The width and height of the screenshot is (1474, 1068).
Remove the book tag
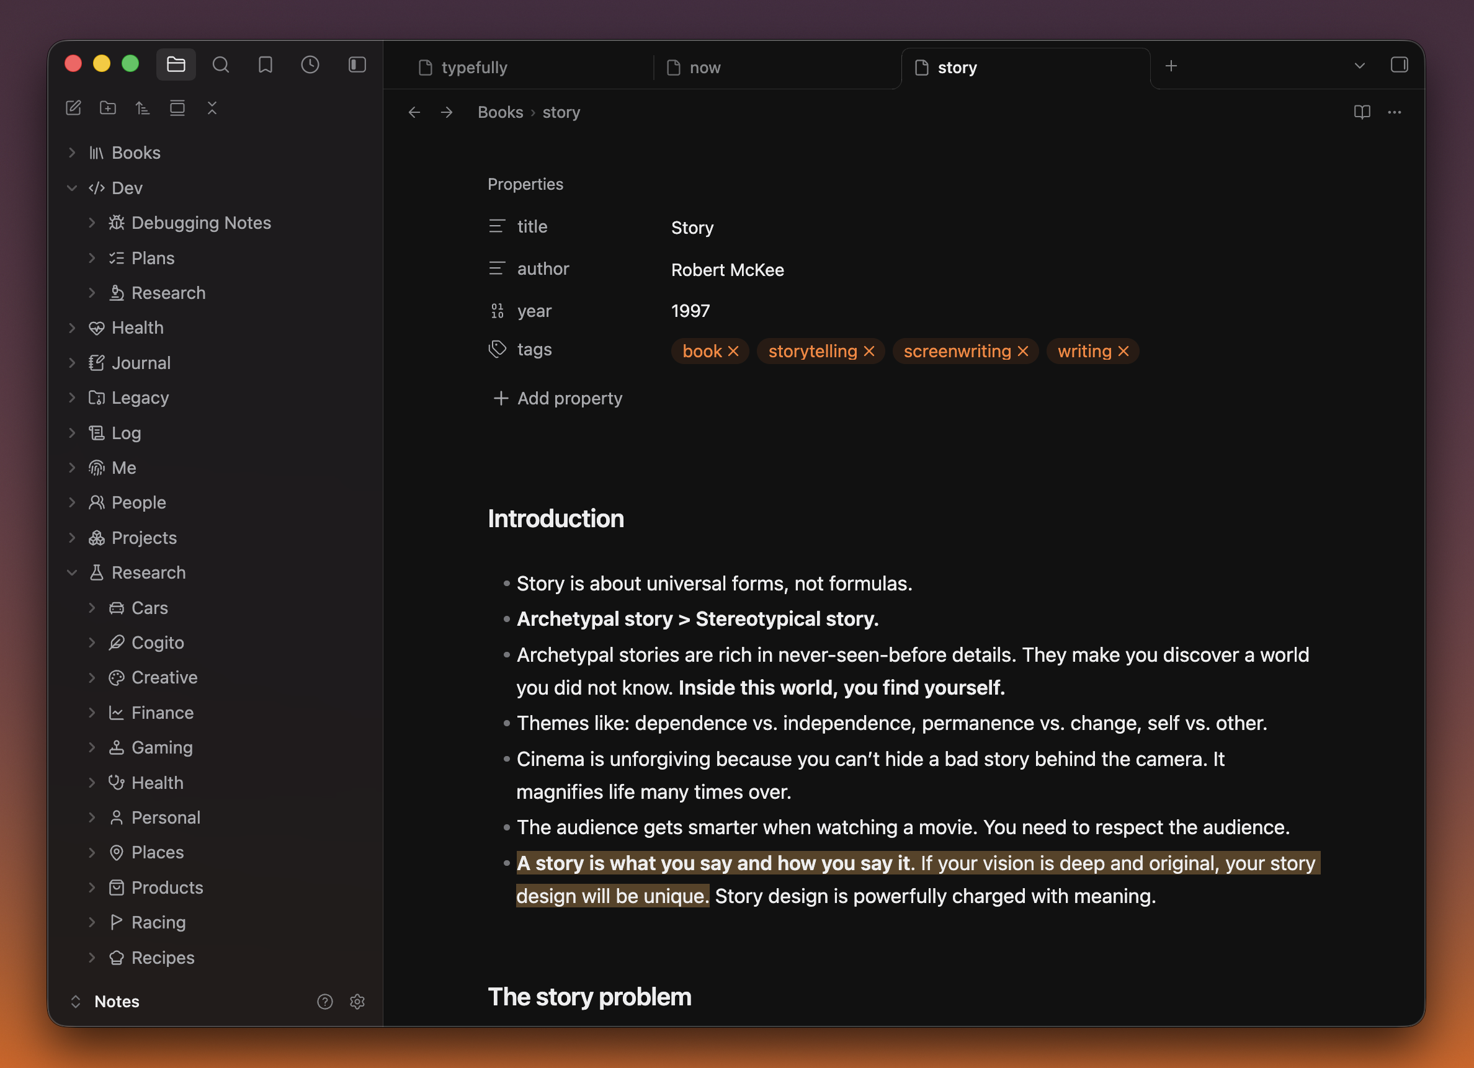(x=733, y=352)
